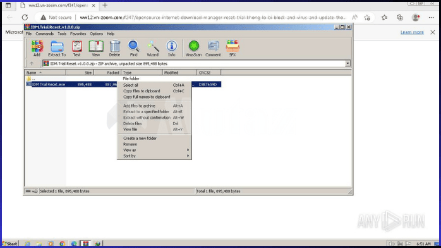The height and width of the screenshot is (248, 441).
Task: Click the Edge refresh button
Action: tap(25, 18)
